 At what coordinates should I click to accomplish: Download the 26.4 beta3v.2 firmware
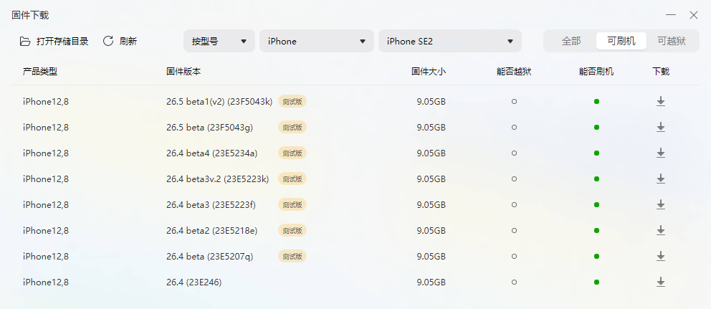pos(660,179)
